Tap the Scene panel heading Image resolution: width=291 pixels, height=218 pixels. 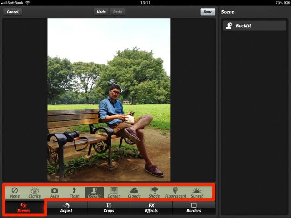(x=227, y=12)
